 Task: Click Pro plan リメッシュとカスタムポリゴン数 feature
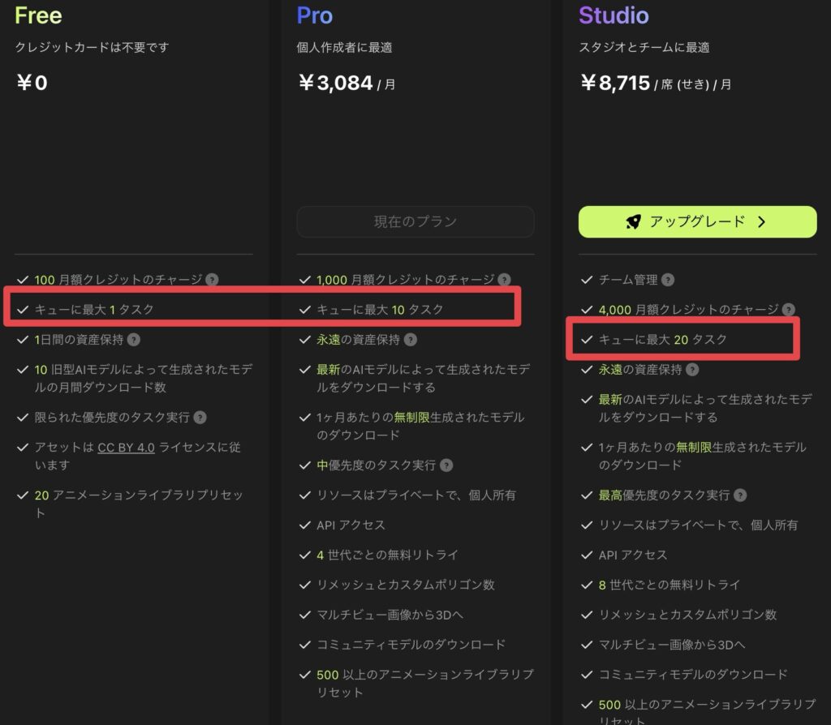(406, 585)
